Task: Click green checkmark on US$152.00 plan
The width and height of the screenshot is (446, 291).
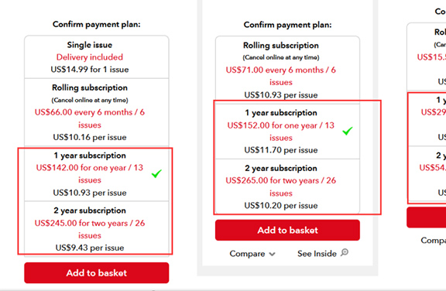Action: [x=348, y=131]
